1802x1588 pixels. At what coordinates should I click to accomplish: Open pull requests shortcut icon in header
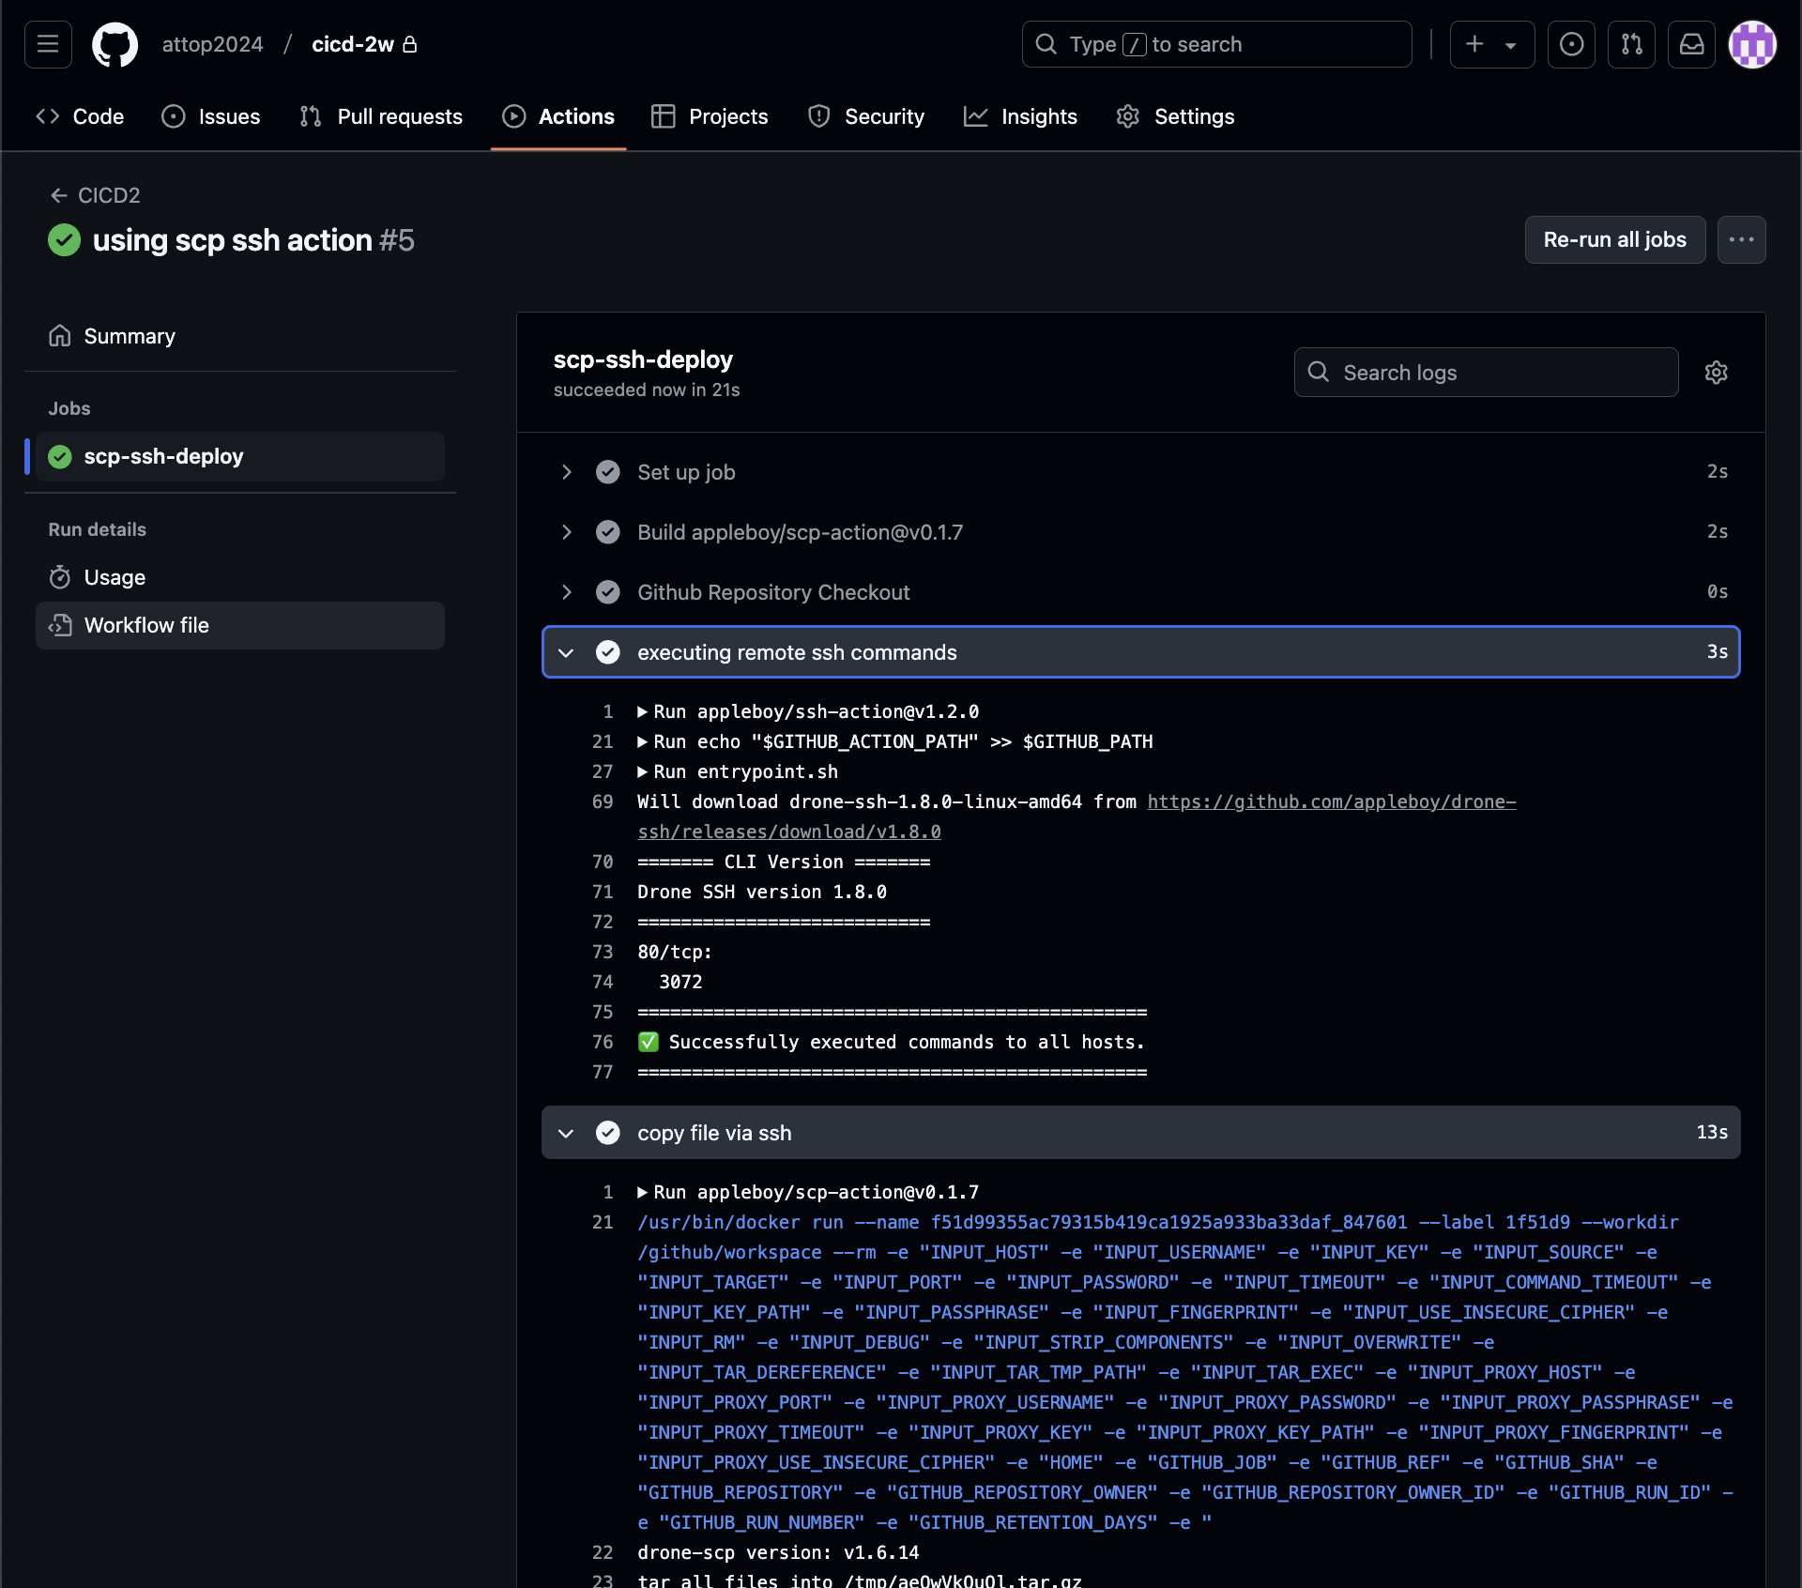1631,44
